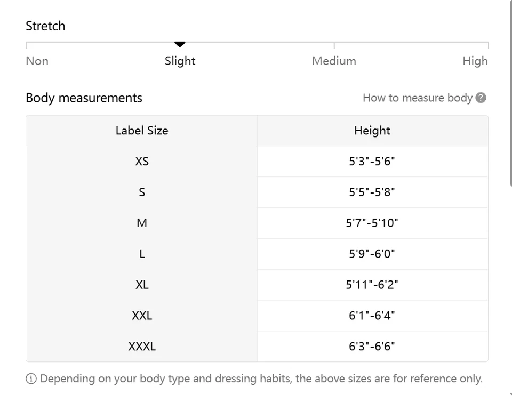Click the 5'7"-5'10" height value
The height and width of the screenshot is (418, 512).
(x=372, y=223)
